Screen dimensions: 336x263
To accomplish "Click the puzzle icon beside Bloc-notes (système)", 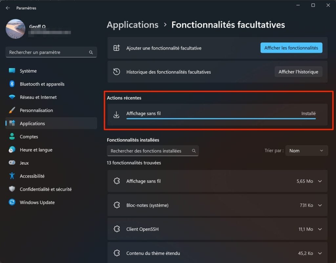I will 116,205.
